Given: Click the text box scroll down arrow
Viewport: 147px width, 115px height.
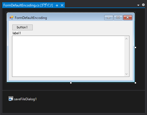Looking at the screenshot, I should 127,74.
